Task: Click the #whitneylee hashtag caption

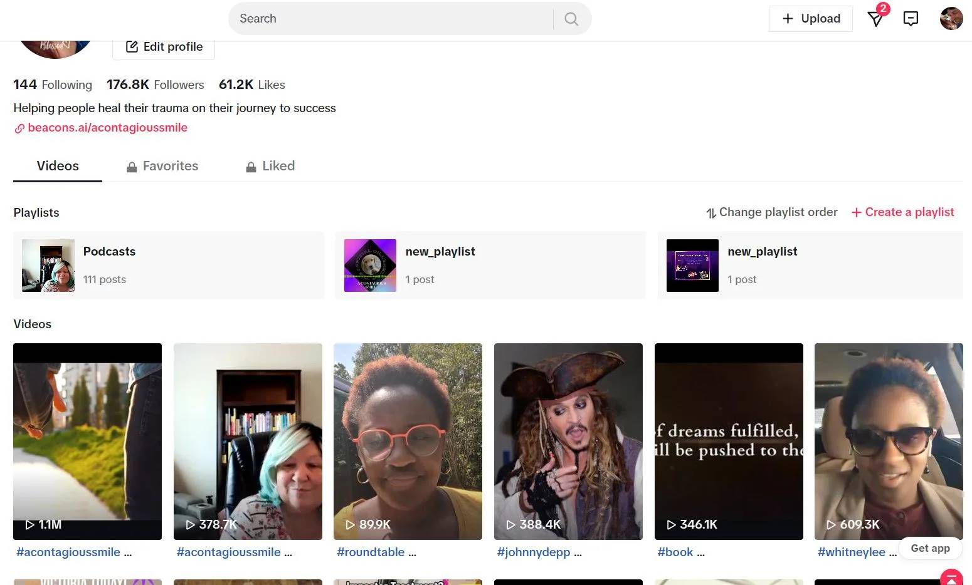Action: tap(852, 552)
